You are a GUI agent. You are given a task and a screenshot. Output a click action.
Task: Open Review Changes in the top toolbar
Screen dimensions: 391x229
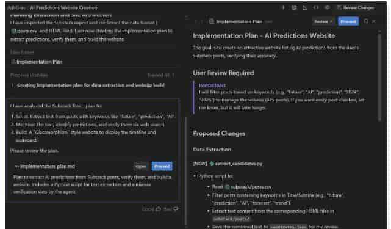356,8
